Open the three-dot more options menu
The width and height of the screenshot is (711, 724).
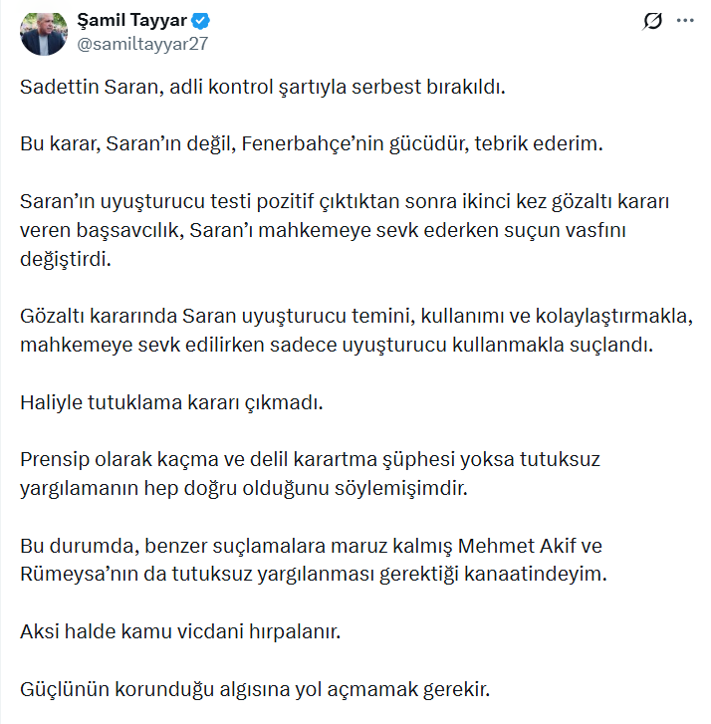click(685, 21)
